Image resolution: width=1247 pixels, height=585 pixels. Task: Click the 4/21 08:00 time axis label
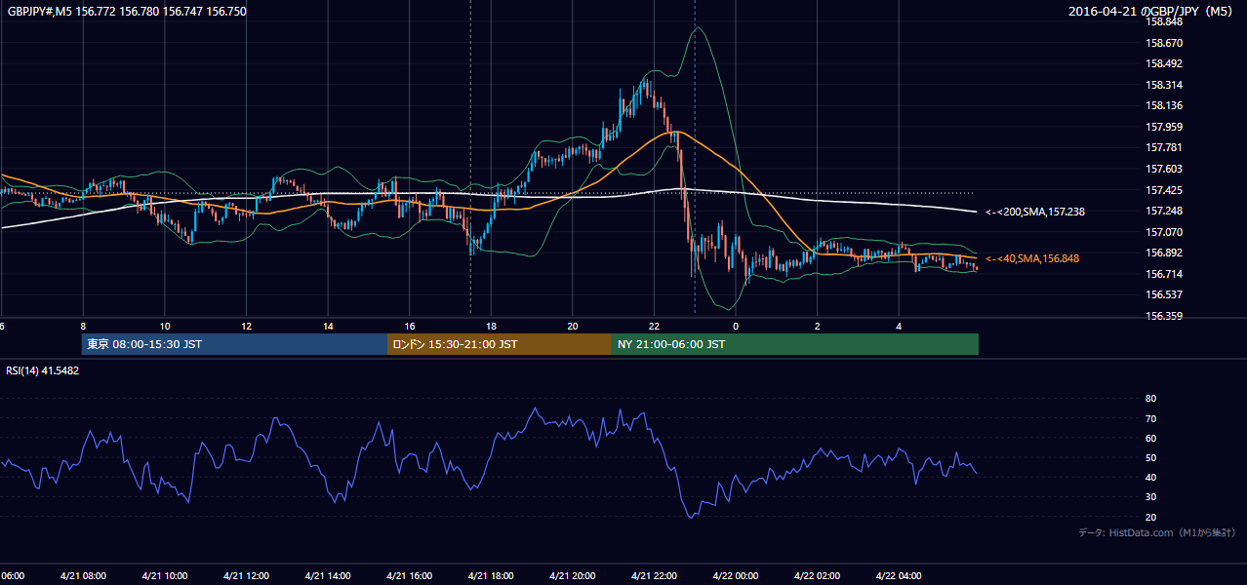click(83, 575)
